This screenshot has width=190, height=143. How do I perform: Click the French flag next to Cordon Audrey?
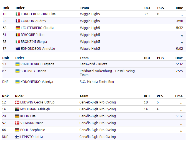18,21
